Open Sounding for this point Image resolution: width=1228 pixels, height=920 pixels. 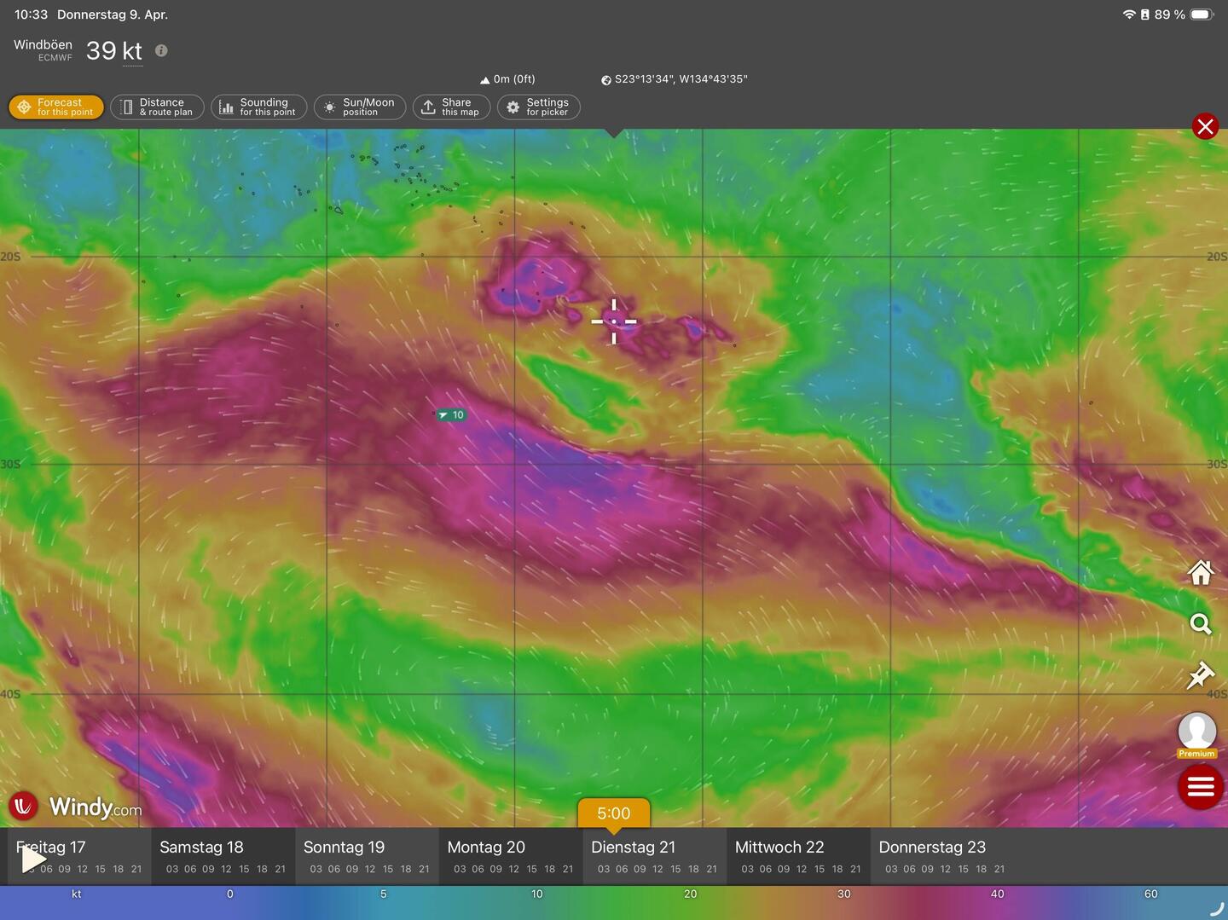[x=258, y=107]
